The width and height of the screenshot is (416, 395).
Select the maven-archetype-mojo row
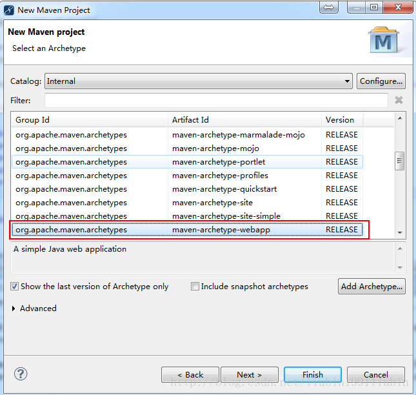click(x=187, y=148)
